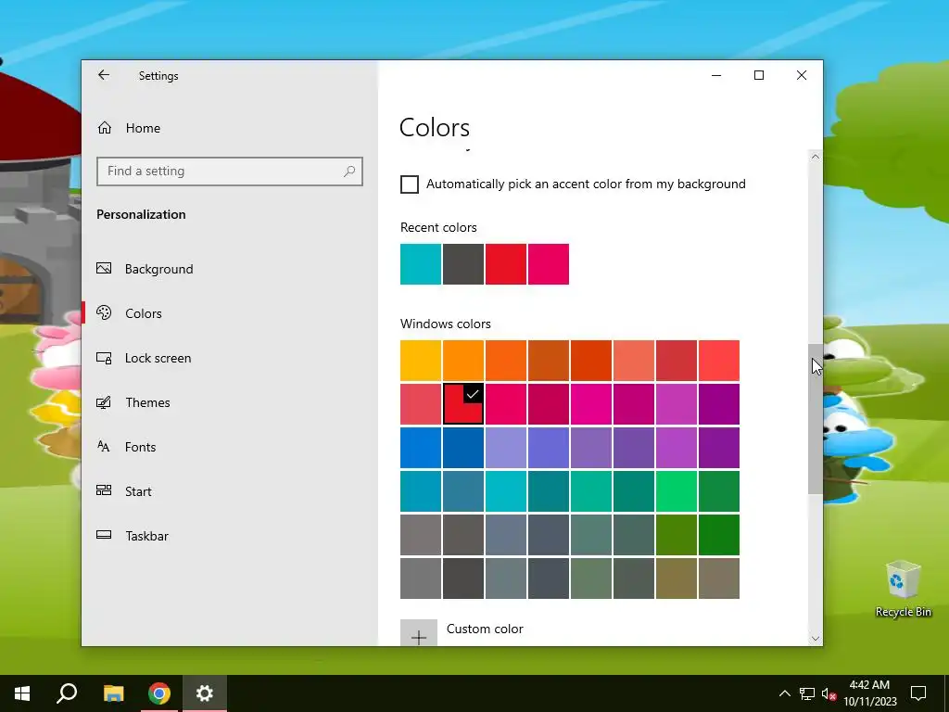The width and height of the screenshot is (949, 712).
Task: Show hidden system tray icons
Action: pyautogui.click(x=784, y=693)
